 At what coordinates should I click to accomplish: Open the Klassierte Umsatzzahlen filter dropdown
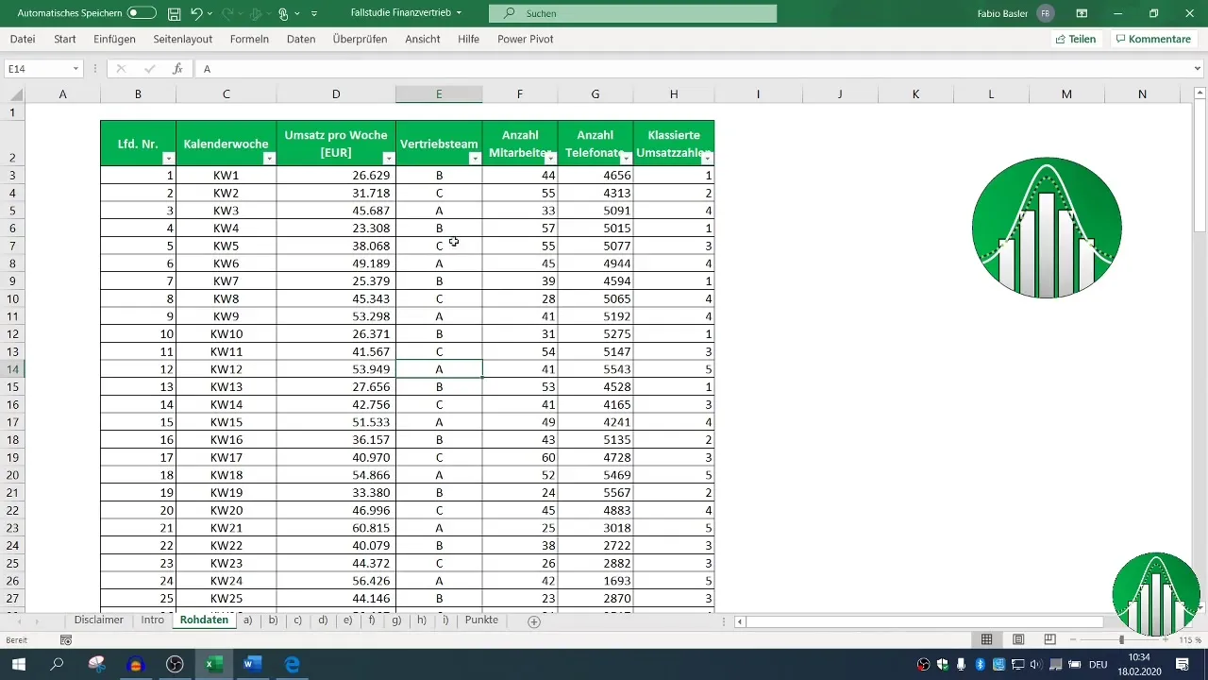(706, 159)
